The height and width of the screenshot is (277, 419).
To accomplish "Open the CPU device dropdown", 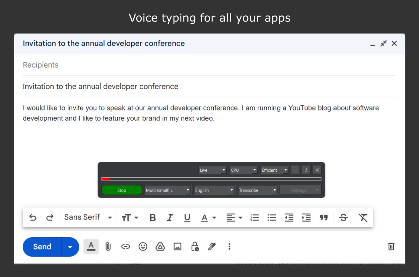I will coord(244,170).
